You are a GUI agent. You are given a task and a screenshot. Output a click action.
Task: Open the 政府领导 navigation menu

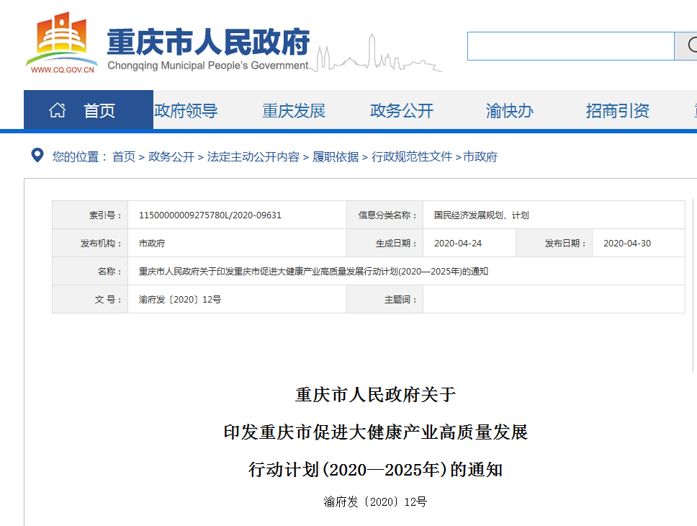(x=186, y=111)
